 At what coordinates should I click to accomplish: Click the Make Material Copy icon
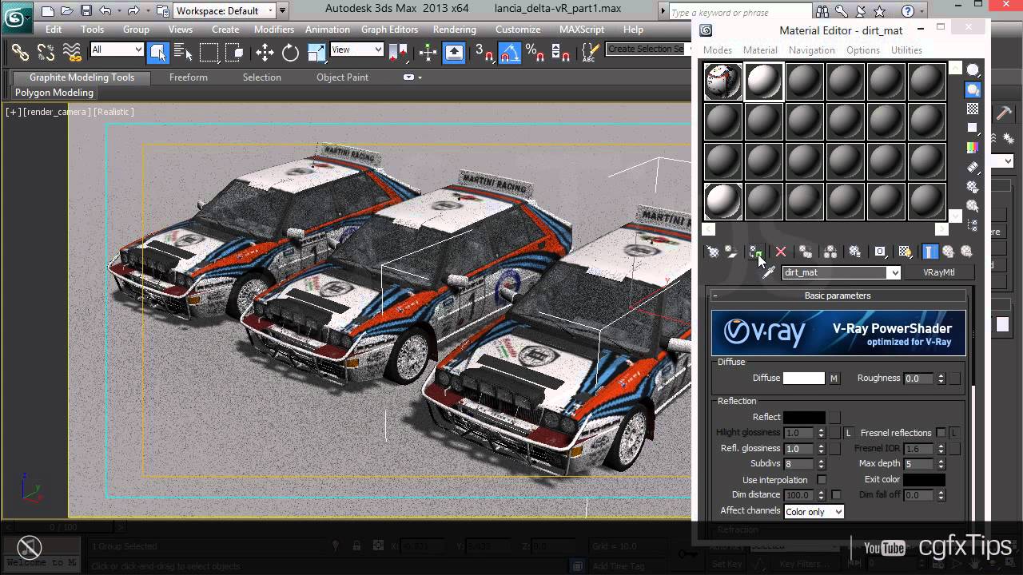(x=806, y=252)
